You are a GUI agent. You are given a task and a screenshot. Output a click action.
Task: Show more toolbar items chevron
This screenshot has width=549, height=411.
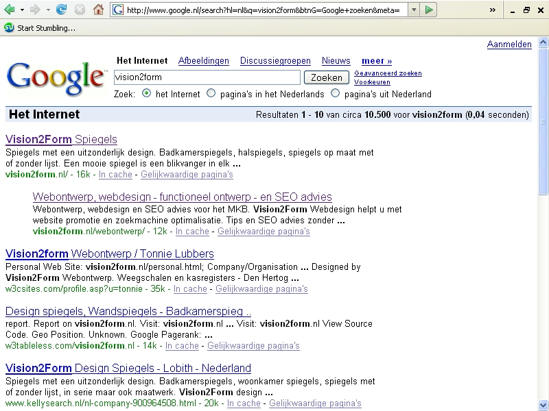(x=493, y=10)
